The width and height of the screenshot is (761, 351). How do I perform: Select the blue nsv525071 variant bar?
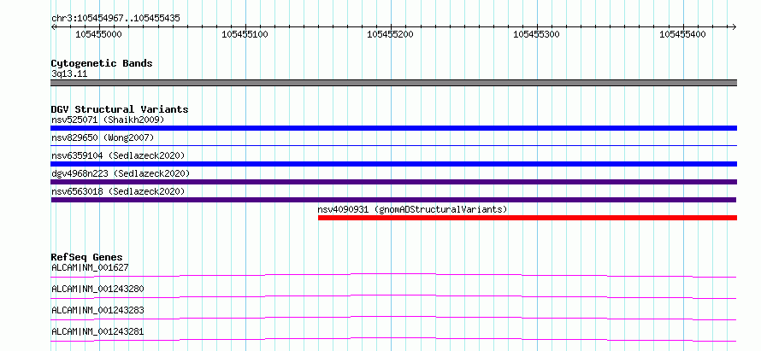[x=393, y=128]
